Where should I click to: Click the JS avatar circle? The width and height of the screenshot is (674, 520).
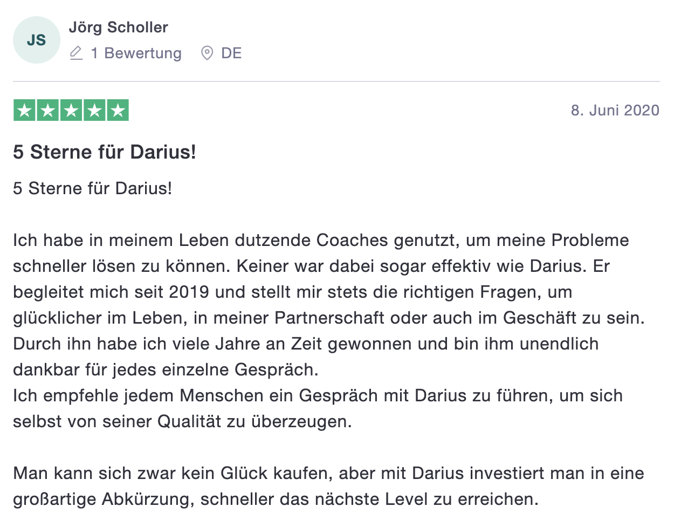pos(37,40)
